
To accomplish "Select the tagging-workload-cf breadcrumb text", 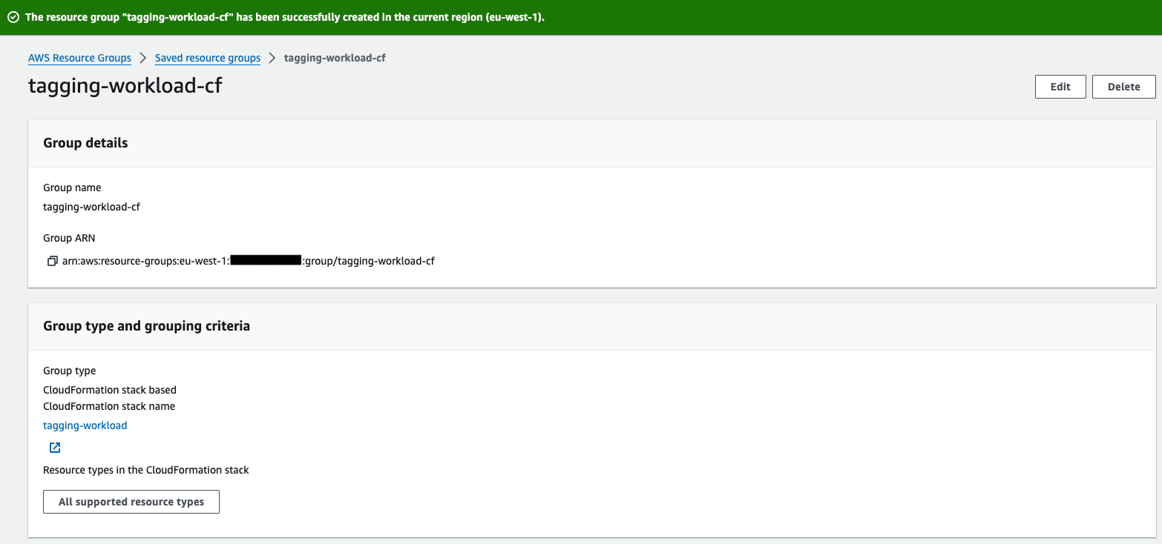I will point(335,58).
